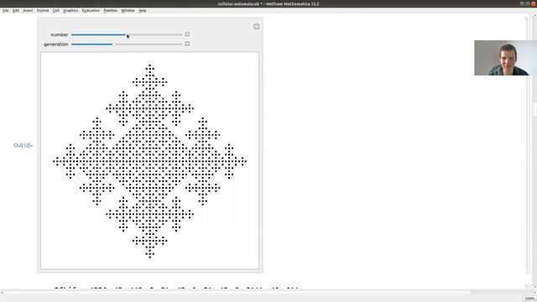Expand the generation slider controls
Image resolution: width=537 pixels, height=302 pixels.
[x=187, y=44]
